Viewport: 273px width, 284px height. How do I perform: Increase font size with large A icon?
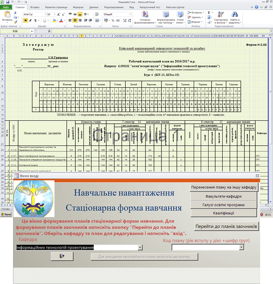(59, 14)
